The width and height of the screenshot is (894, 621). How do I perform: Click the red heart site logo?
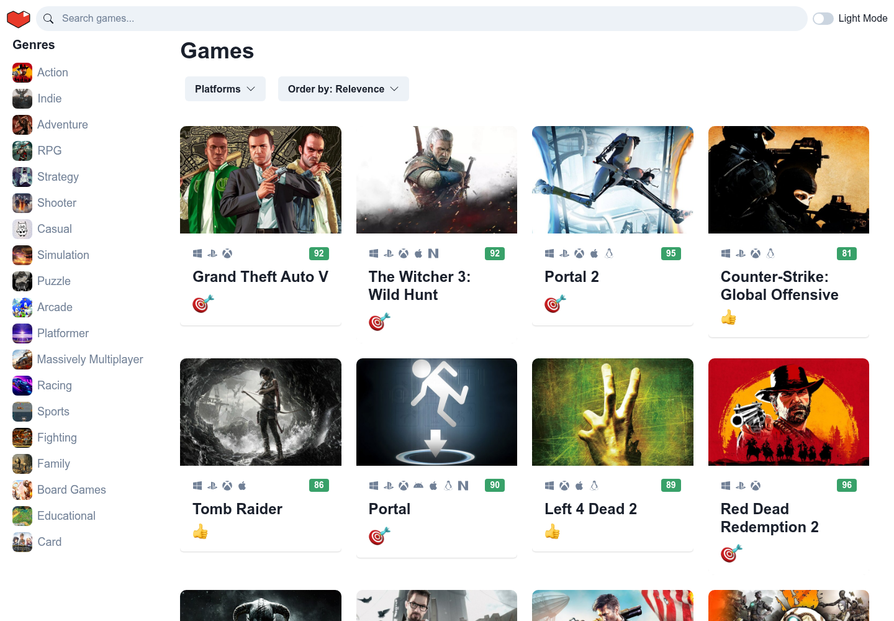pos(19,19)
